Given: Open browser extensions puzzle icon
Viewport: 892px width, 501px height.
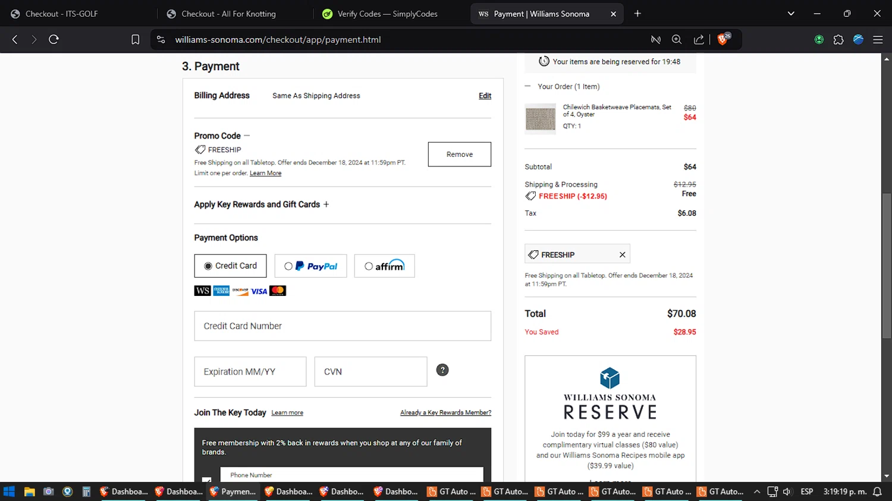Looking at the screenshot, I should (838, 39).
